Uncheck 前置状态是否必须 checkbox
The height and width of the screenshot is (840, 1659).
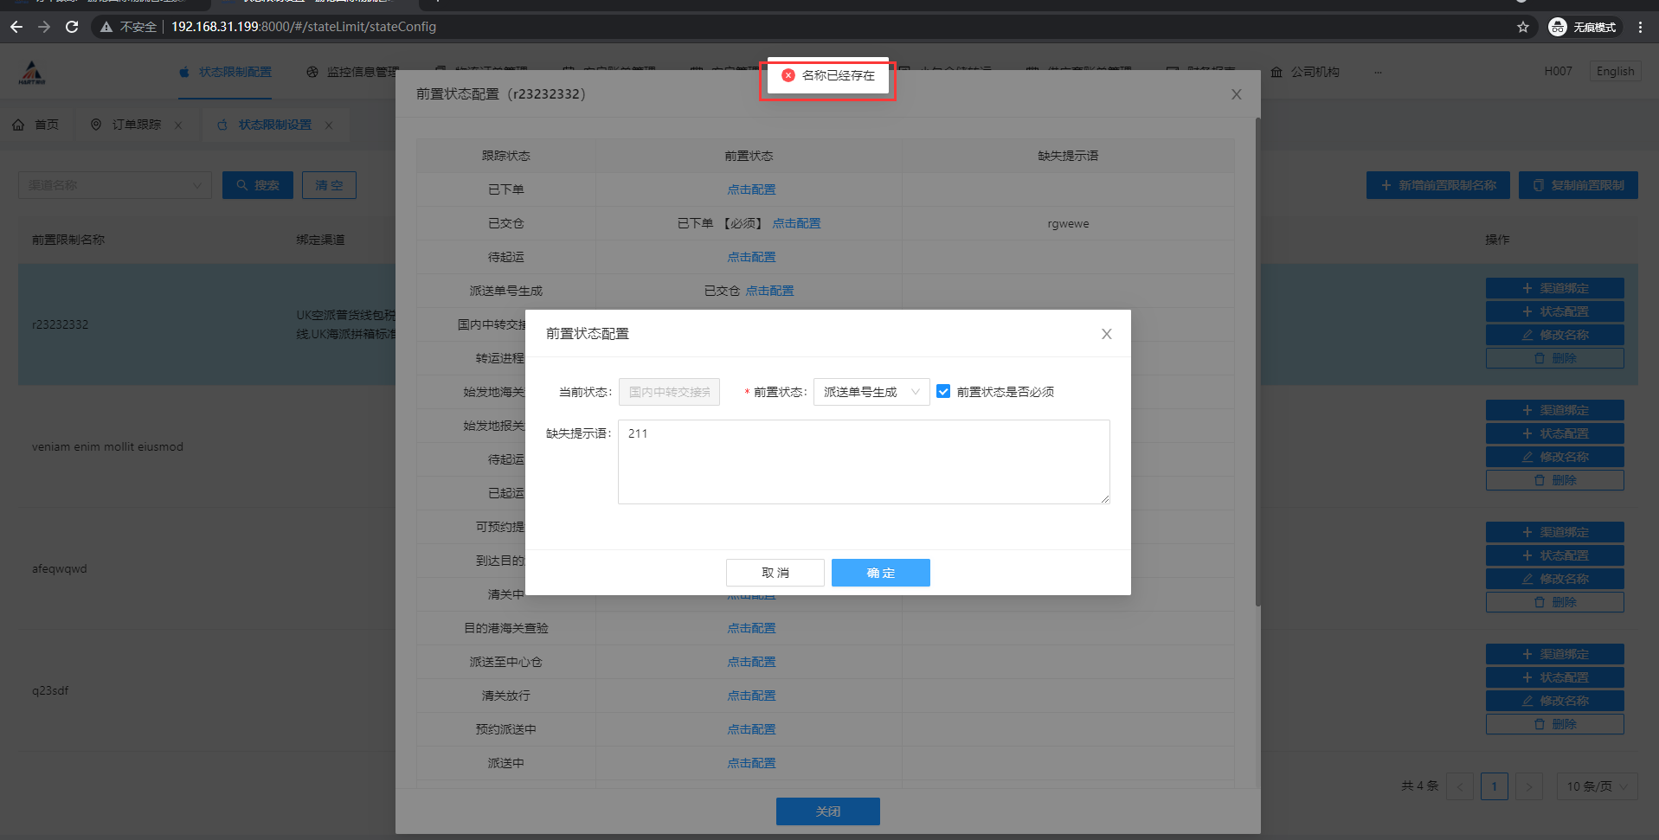point(943,392)
